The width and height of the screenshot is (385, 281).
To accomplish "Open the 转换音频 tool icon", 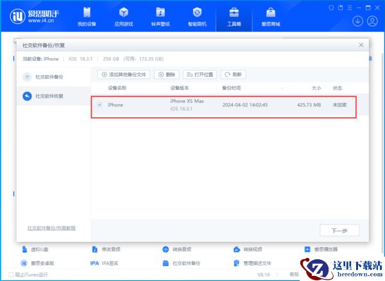I will 166,250.
